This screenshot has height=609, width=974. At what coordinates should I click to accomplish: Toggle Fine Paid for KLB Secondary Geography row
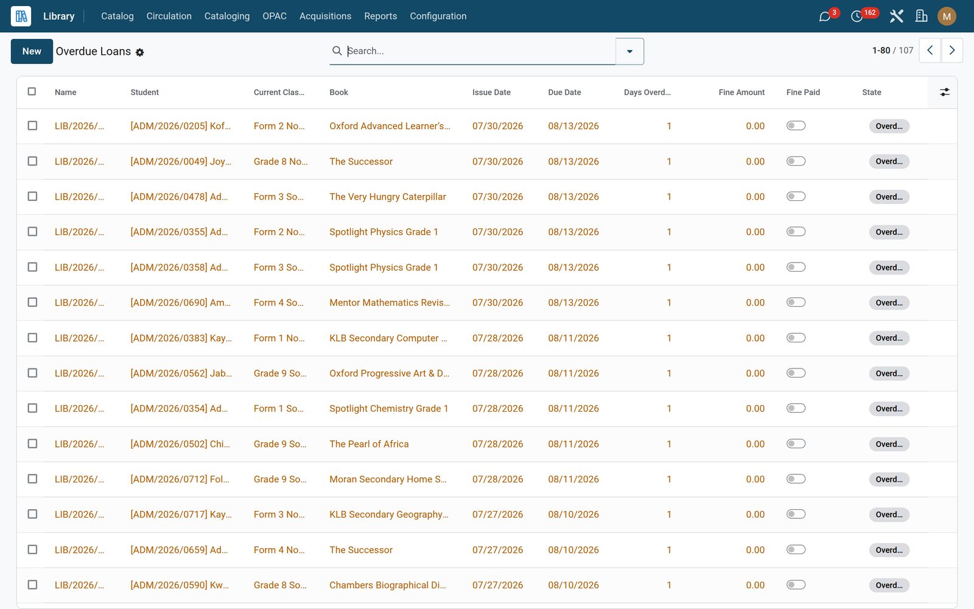click(x=796, y=514)
